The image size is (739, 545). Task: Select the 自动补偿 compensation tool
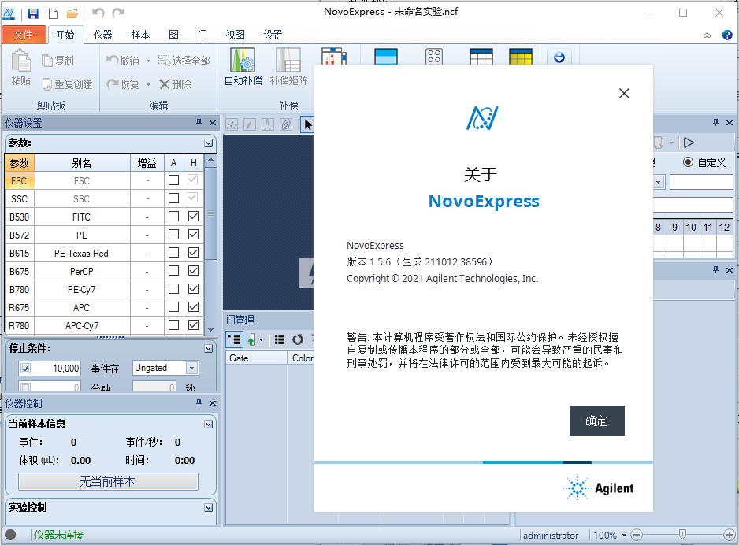point(242,67)
